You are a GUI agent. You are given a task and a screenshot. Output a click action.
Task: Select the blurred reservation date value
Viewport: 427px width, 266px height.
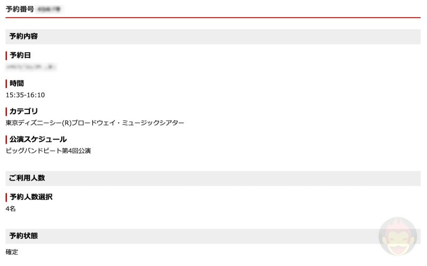(x=31, y=67)
